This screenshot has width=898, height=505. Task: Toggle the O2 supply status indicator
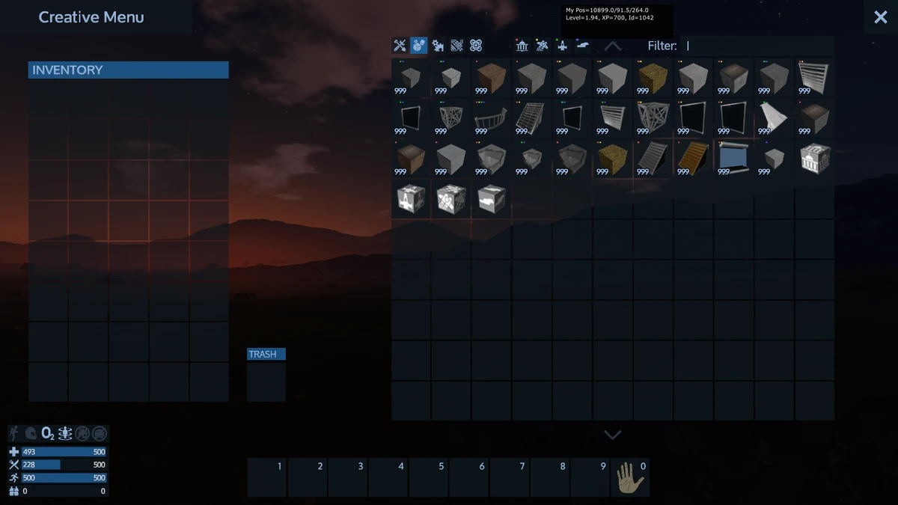click(x=47, y=433)
